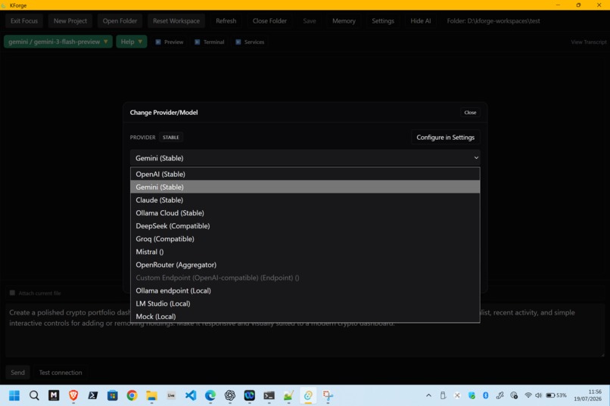Select Gemini (Stable) in provider list
The image size is (610, 406).
point(305,187)
